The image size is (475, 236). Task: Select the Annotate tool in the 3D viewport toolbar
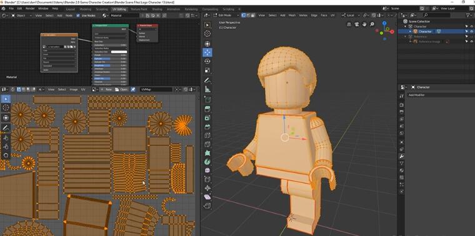(x=207, y=81)
